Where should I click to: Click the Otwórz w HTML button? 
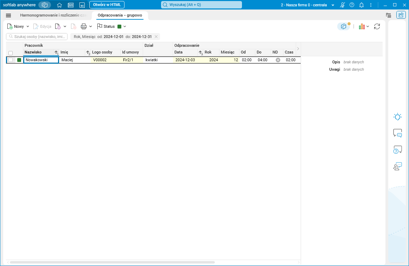coord(107,5)
